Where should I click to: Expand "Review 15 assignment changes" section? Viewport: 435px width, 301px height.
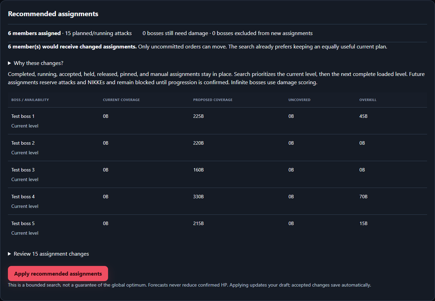(x=49, y=254)
